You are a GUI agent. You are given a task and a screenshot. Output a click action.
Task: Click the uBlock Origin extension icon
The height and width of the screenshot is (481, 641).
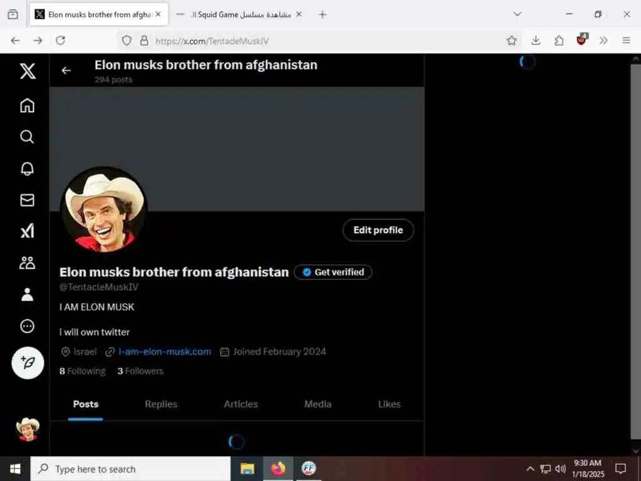(582, 39)
